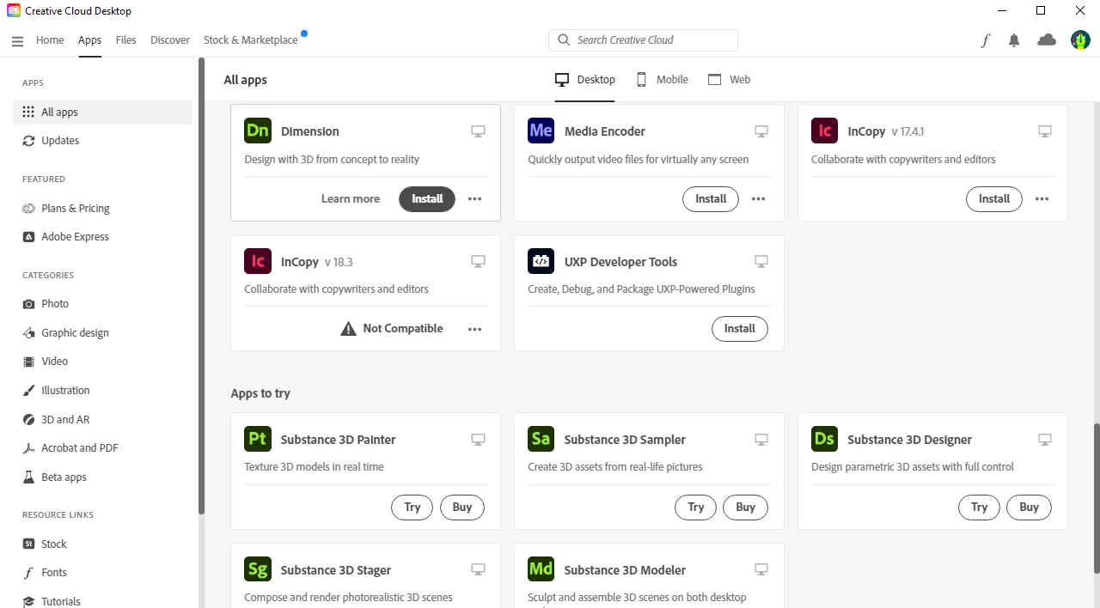Try Substance 3D Designer
The width and height of the screenshot is (1100, 608).
pyautogui.click(x=980, y=508)
